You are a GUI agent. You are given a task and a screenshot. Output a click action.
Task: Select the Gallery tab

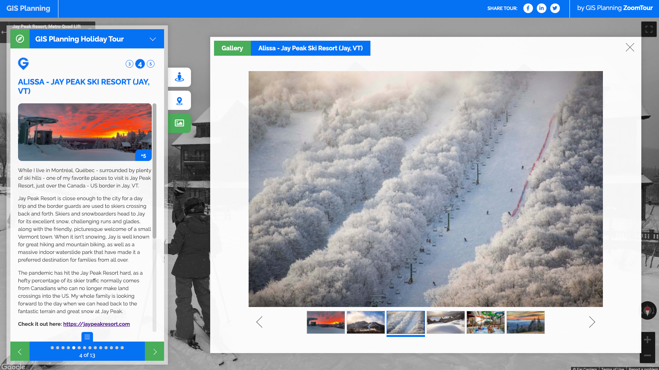[x=232, y=48]
